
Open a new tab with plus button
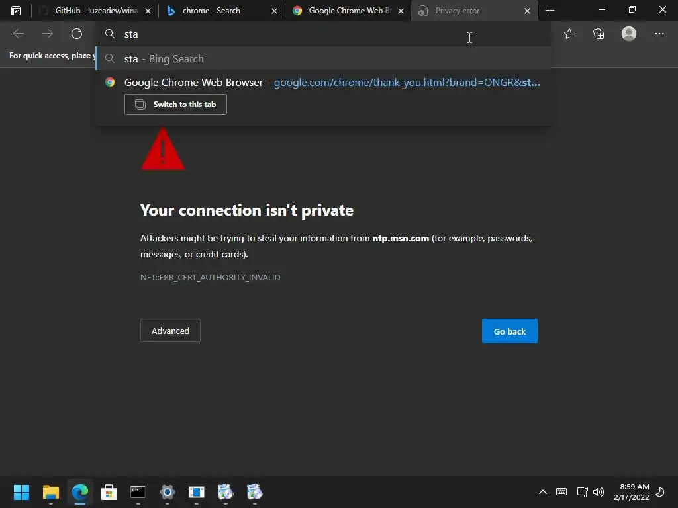point(550,11)
